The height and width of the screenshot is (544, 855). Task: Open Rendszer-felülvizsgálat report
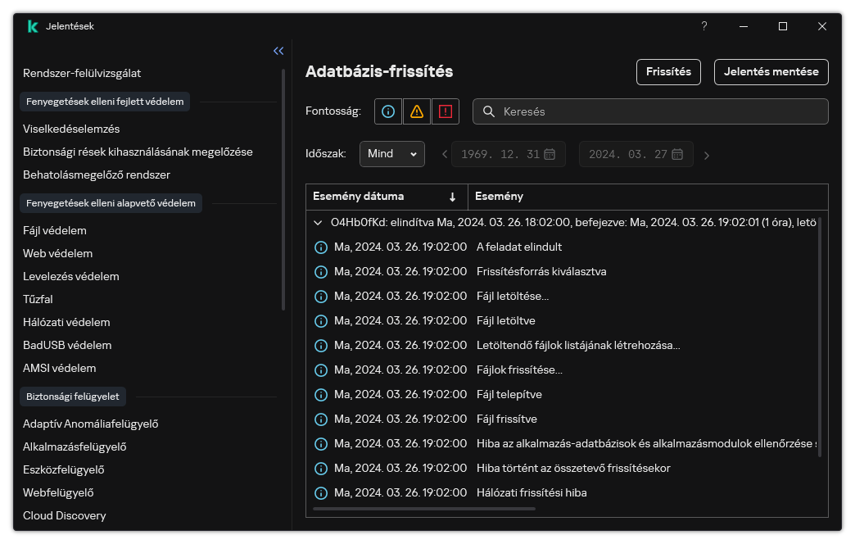tap(83, 73)
